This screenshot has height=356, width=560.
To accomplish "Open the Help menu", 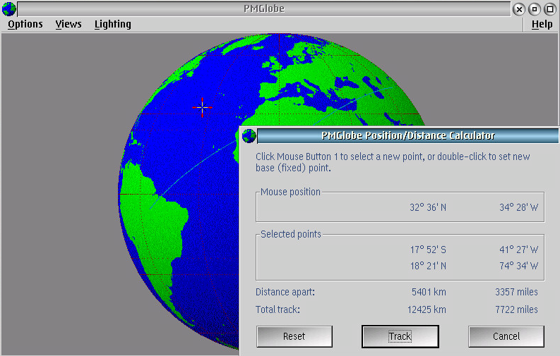I will [542, 24].
